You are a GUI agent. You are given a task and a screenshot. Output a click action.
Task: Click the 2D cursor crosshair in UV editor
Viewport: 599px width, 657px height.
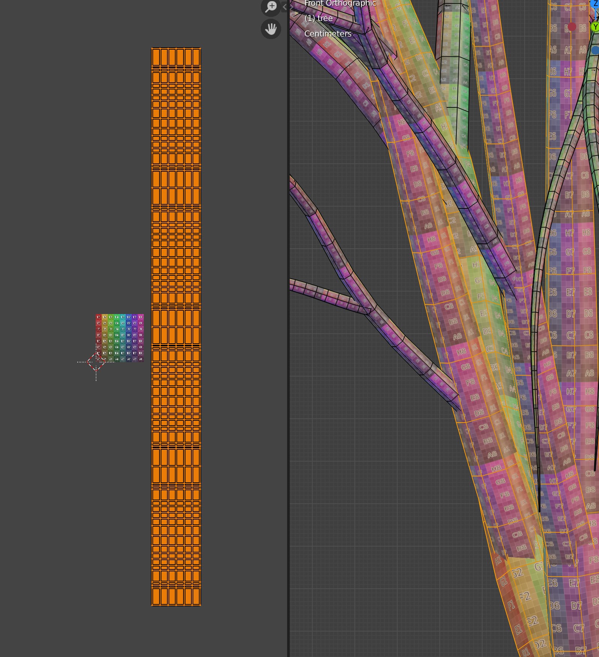click(96, 362)
